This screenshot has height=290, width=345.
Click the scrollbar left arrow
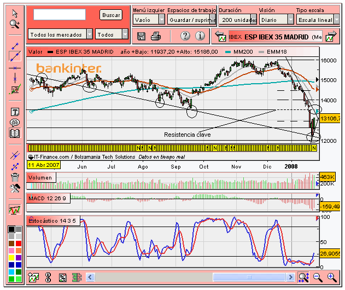point(90,277)
